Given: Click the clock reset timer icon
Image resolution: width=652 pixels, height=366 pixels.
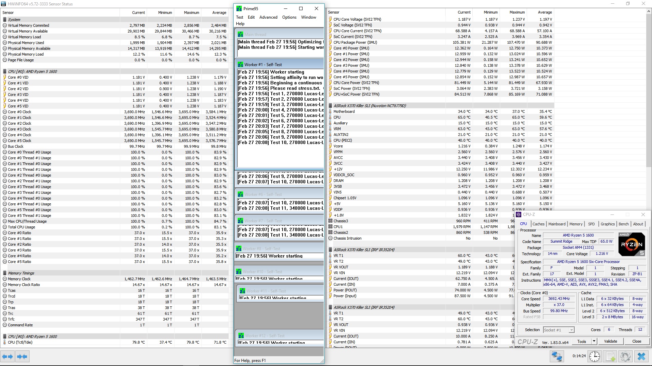Looking at the screenshot, I should click(x=595, y=356).
